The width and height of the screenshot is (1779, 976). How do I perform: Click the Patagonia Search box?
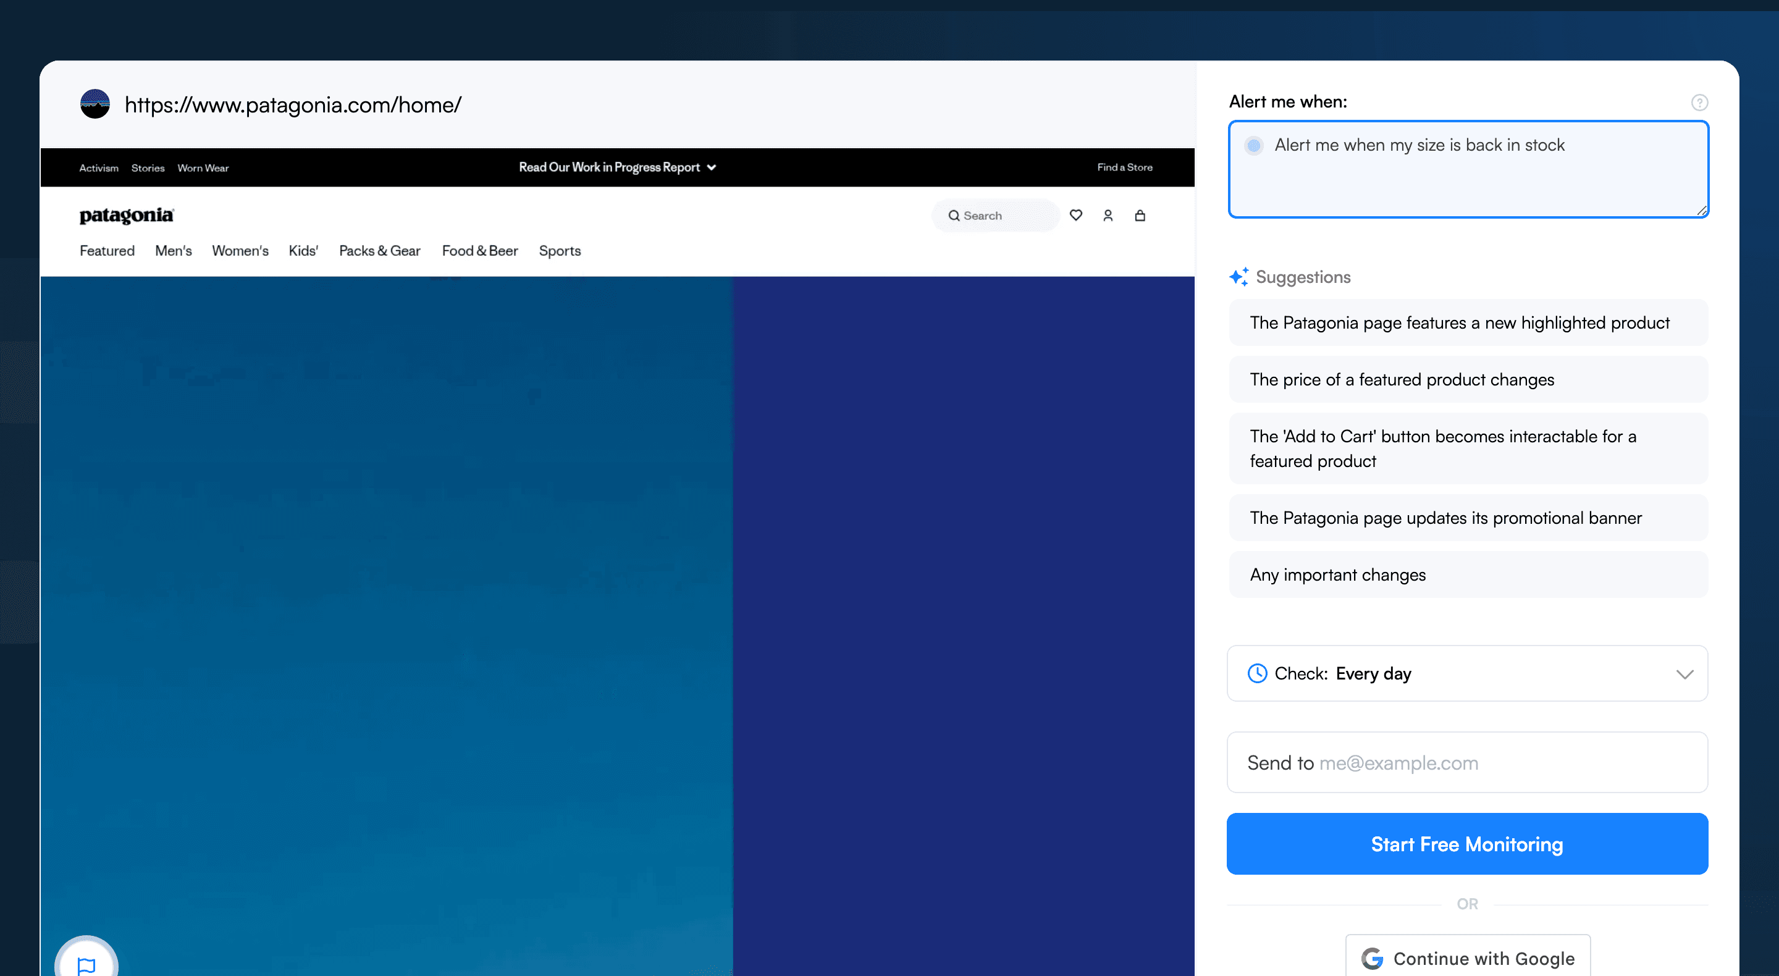995,216
